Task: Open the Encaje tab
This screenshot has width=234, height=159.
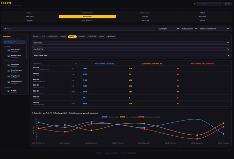Action: (x=30, y=20)
